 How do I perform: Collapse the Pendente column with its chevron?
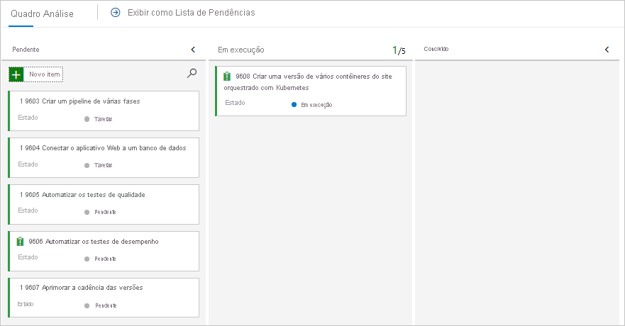point(193,50)
